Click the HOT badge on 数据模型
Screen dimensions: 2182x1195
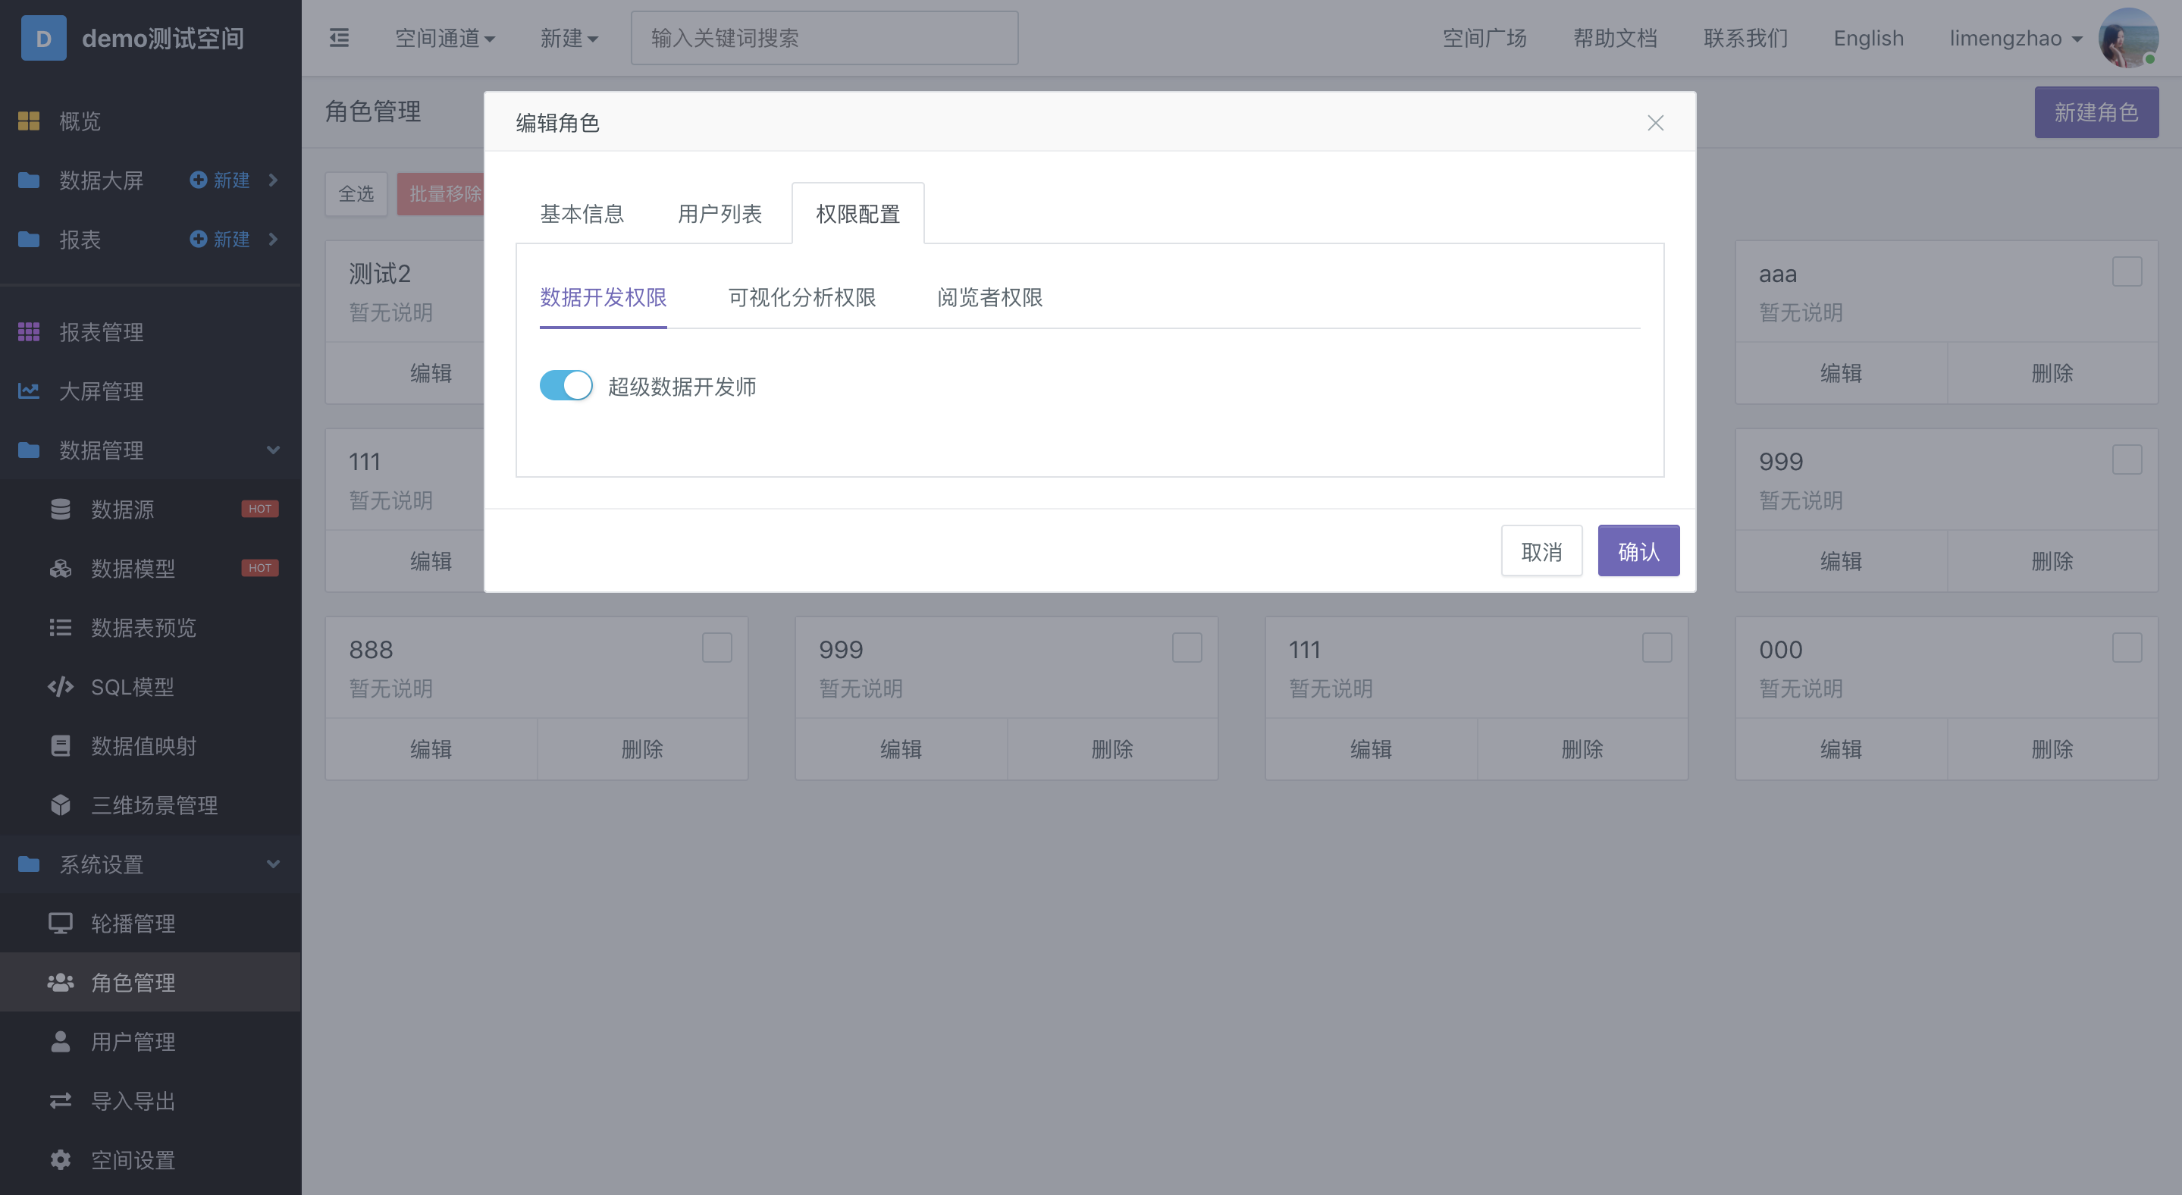260,568
